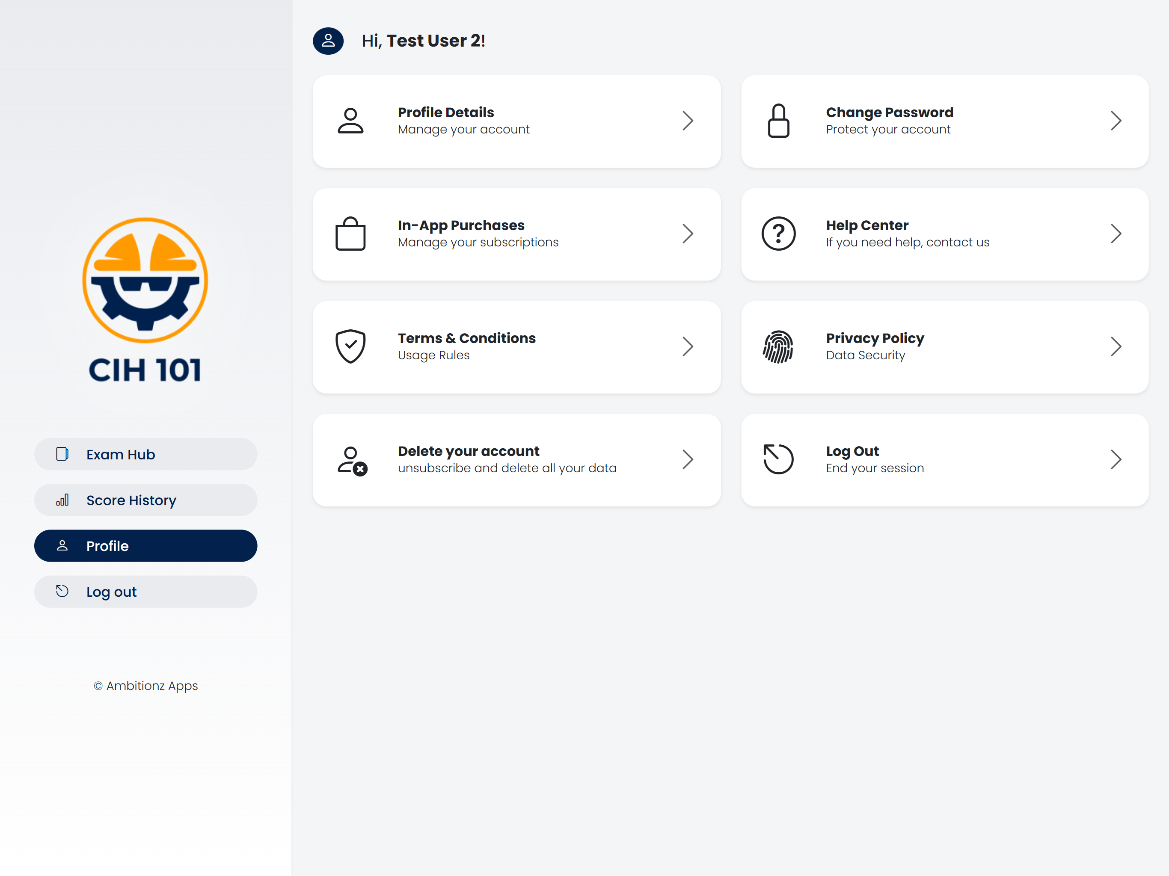Open Change Password via its chevron arrow
Viewport: 1169px width, 876px height.
[x=1116, y=121]
